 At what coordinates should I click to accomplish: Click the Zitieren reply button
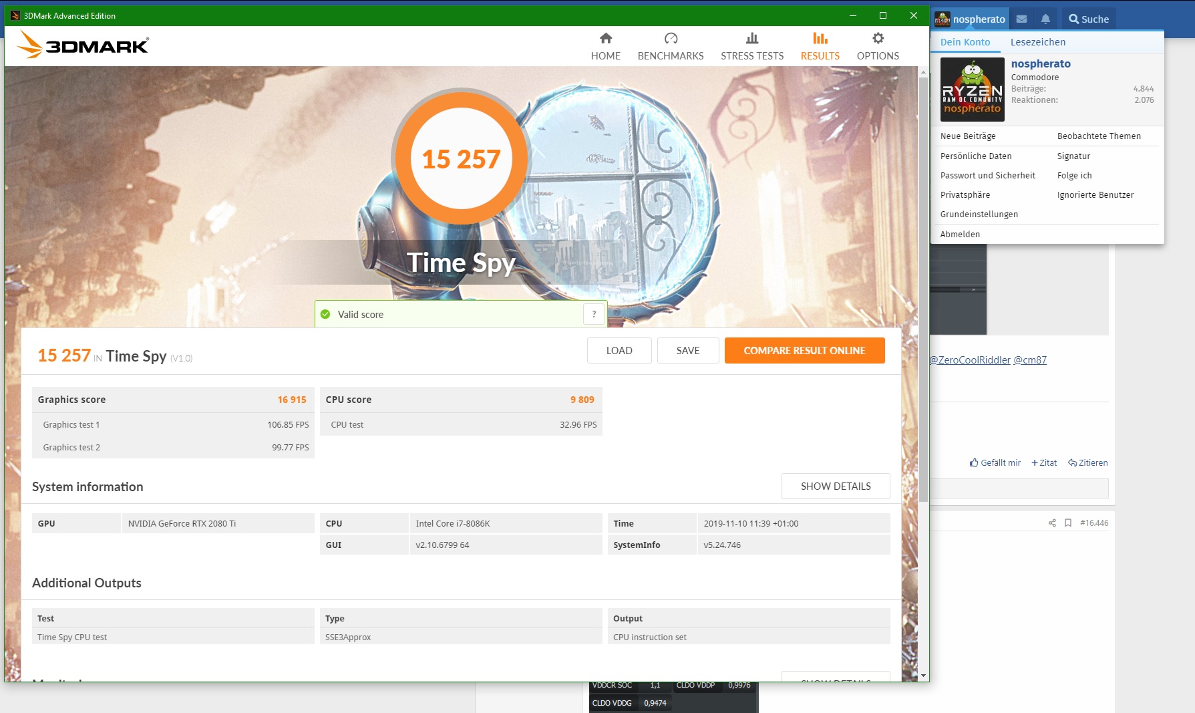click(x=1087, y=462)
